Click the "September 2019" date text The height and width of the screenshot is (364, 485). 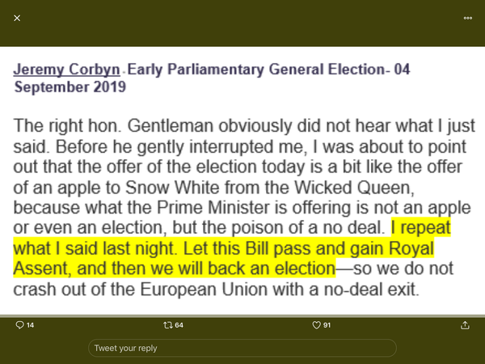[70, 87]
